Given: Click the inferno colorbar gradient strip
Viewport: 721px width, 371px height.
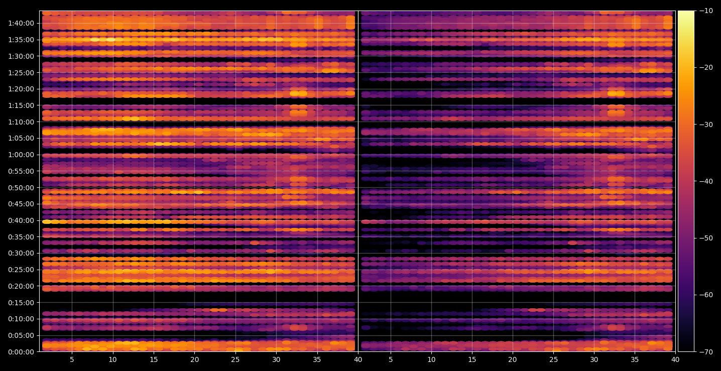Looking at the screenshot, I should pos(686,181).
